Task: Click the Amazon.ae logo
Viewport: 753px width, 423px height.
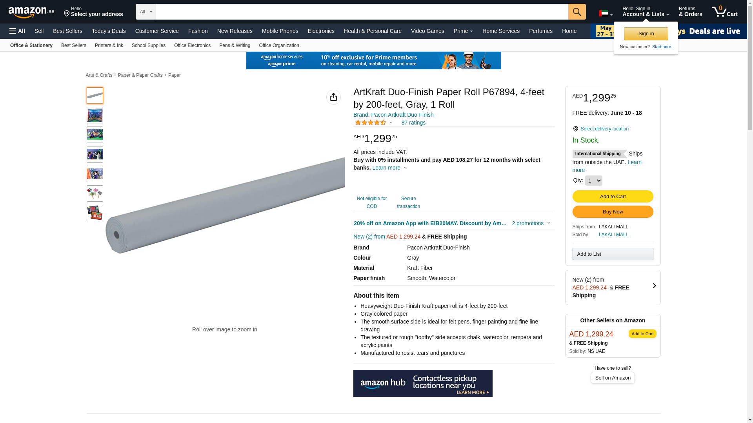Action: tap(31, 12)
